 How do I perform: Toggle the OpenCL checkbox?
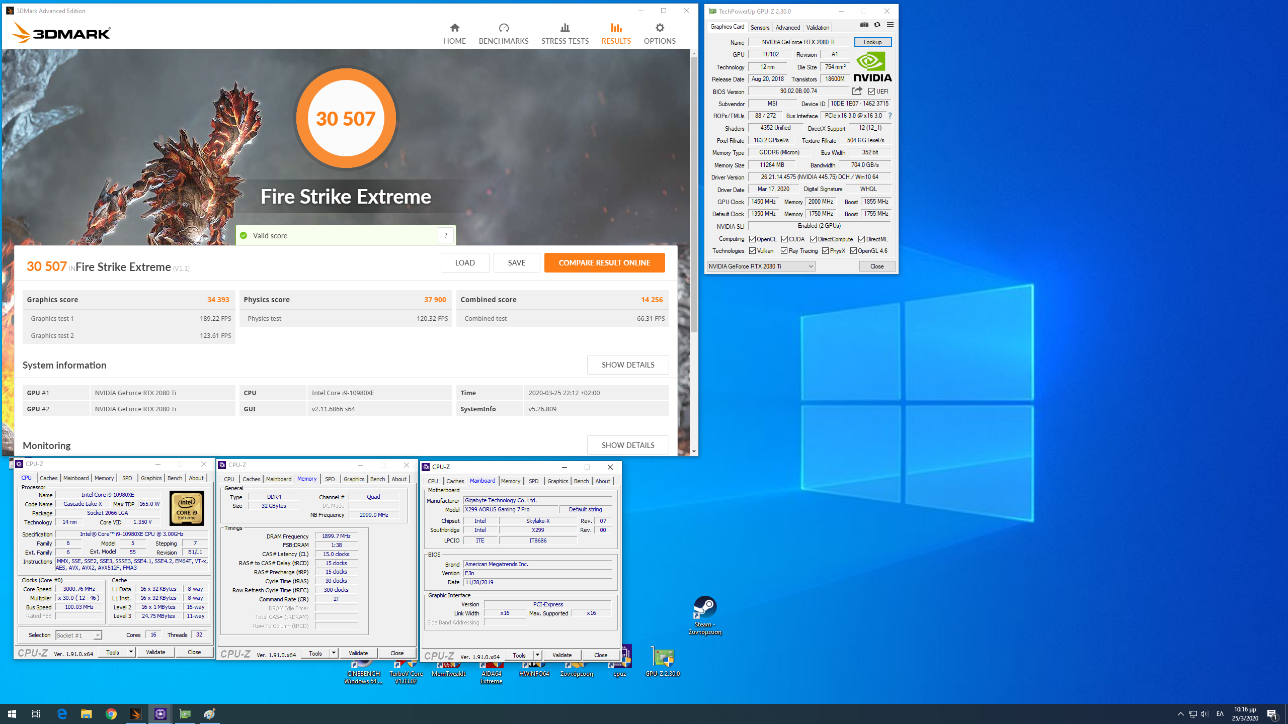tap(752, 239)
